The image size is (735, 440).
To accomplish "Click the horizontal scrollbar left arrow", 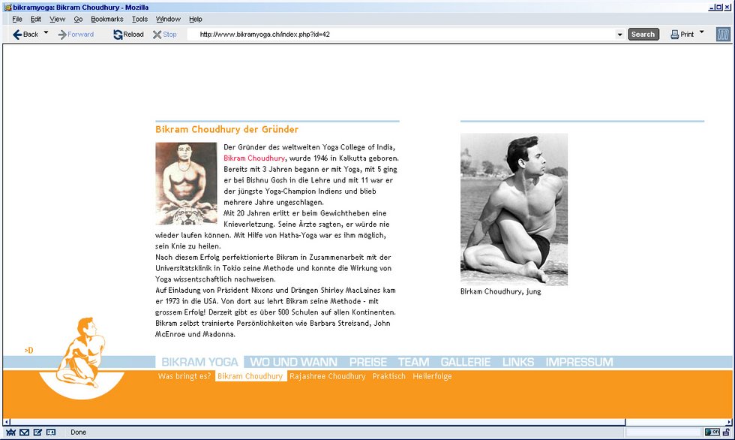I will (7, 422).
